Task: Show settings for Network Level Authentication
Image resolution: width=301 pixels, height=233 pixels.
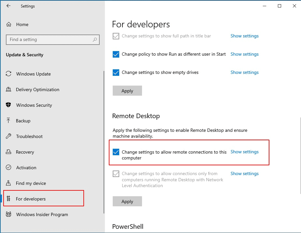Action: click(244, 173)
